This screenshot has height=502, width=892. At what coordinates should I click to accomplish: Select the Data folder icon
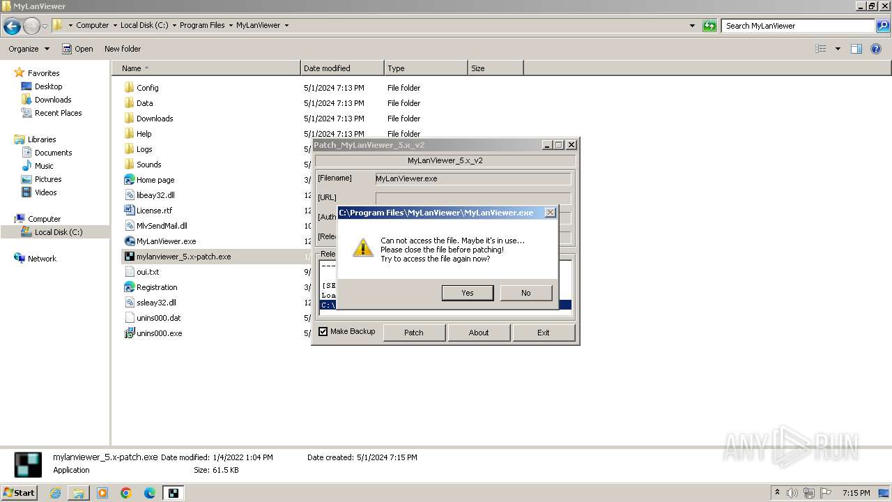[129, 103]
